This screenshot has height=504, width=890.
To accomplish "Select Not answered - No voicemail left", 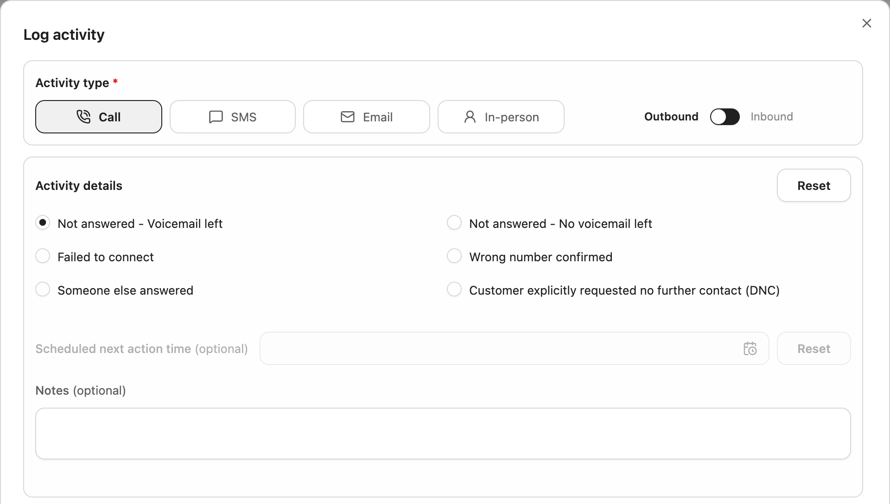I will 454,223.
